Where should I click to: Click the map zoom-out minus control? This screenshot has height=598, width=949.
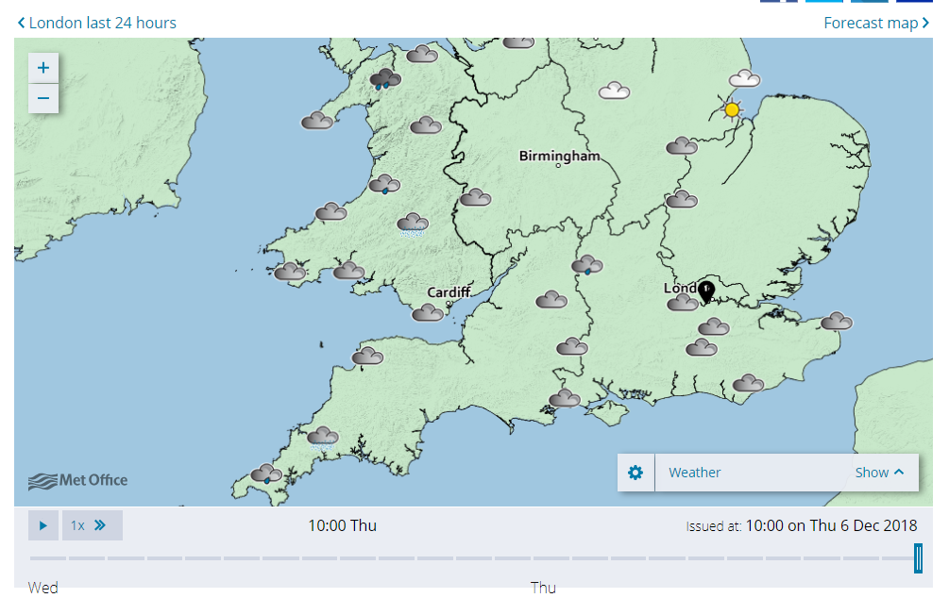click(42, 97)
